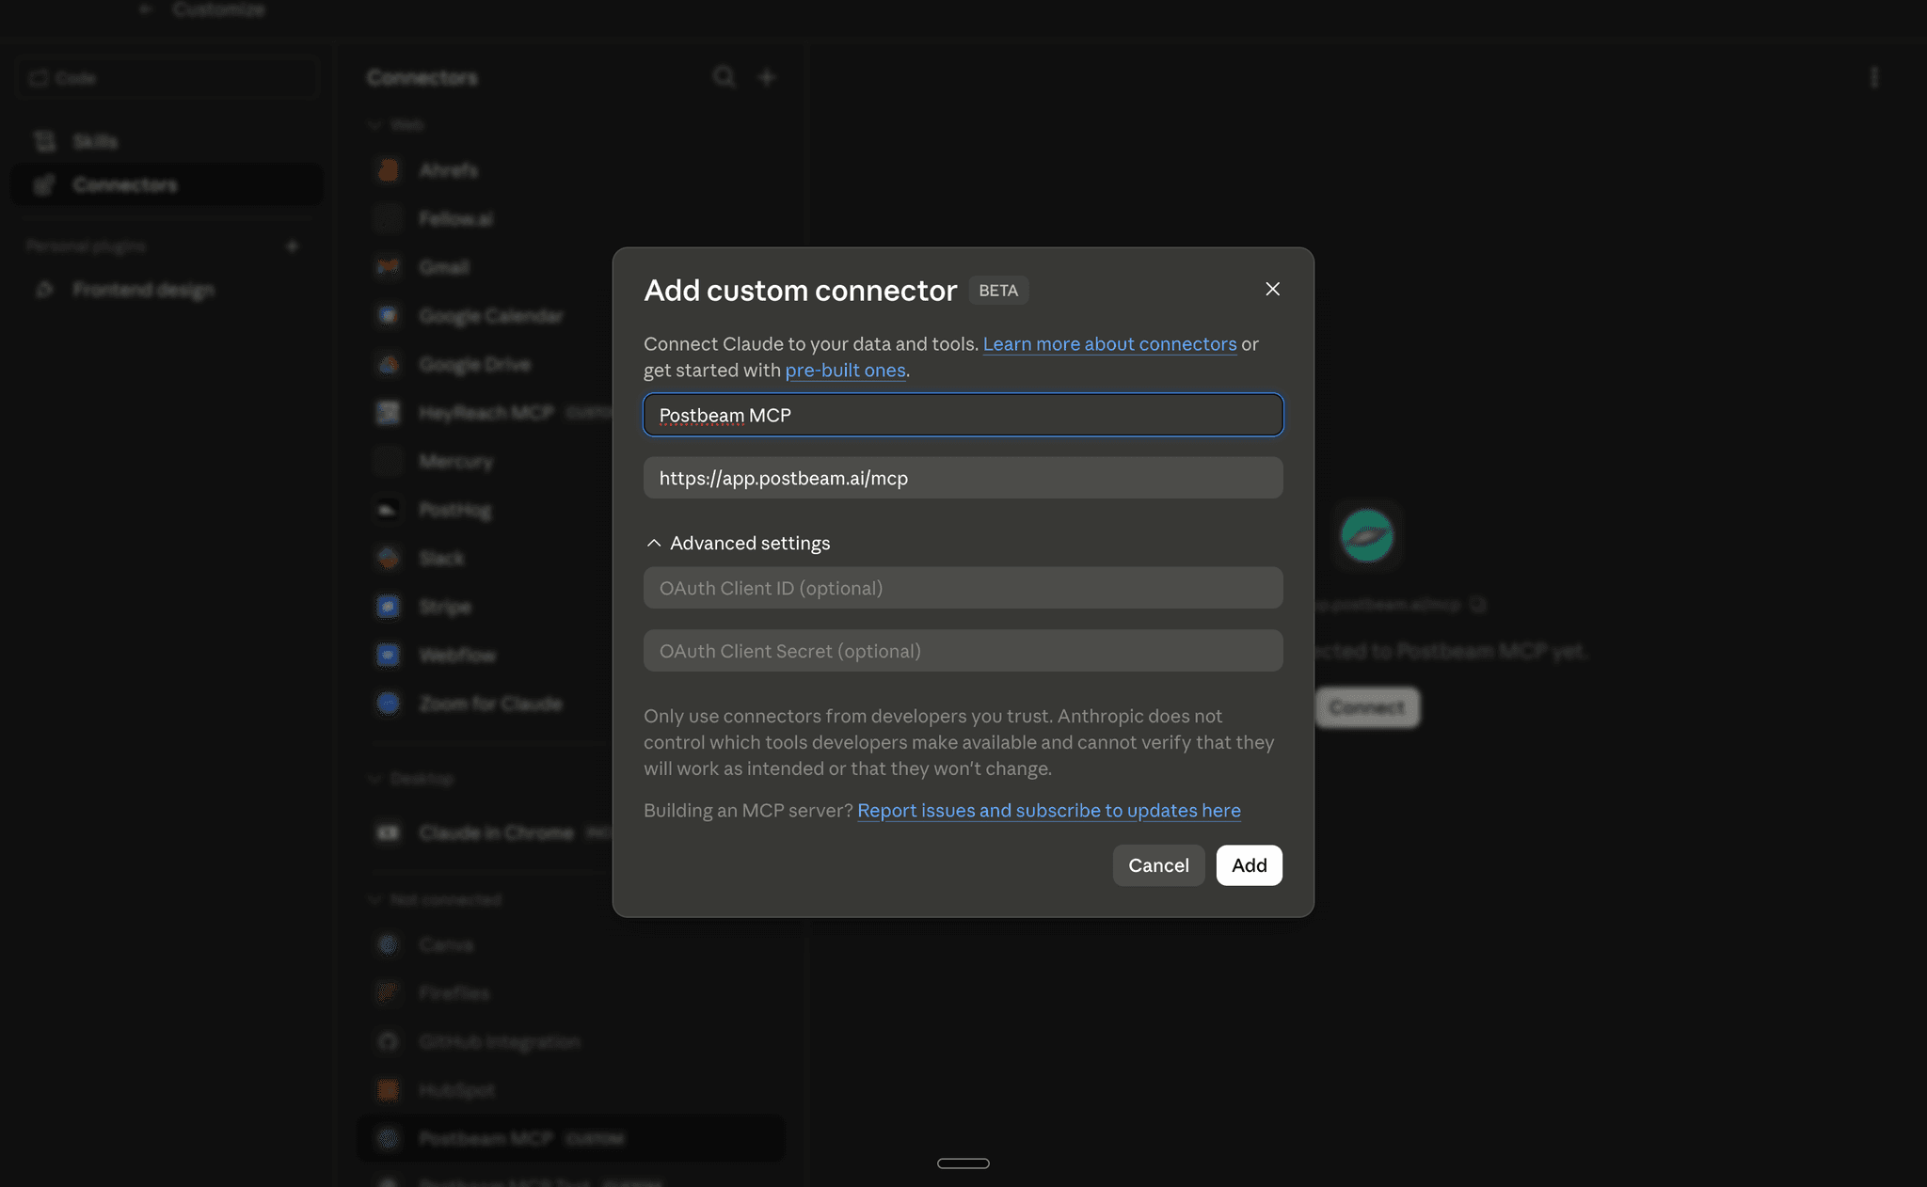The width and height of the screenshot is (1927, 1187).
Task: Select the Google Calendar connector icon
Action: pyautogui.click(x=388, y=316)
